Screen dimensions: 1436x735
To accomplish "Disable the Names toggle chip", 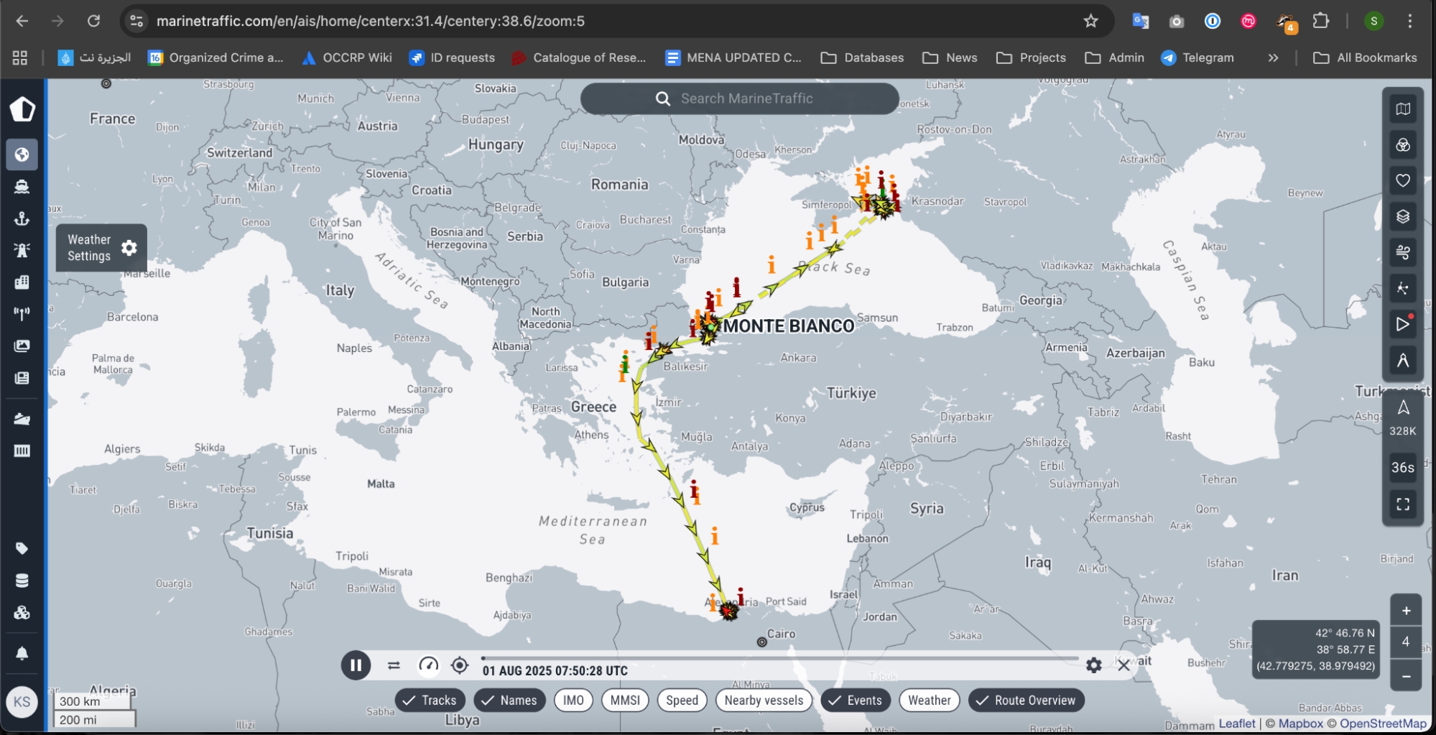I will pos(509,701).
